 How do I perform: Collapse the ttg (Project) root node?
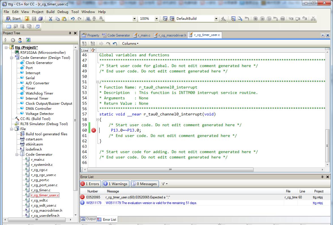6,47
